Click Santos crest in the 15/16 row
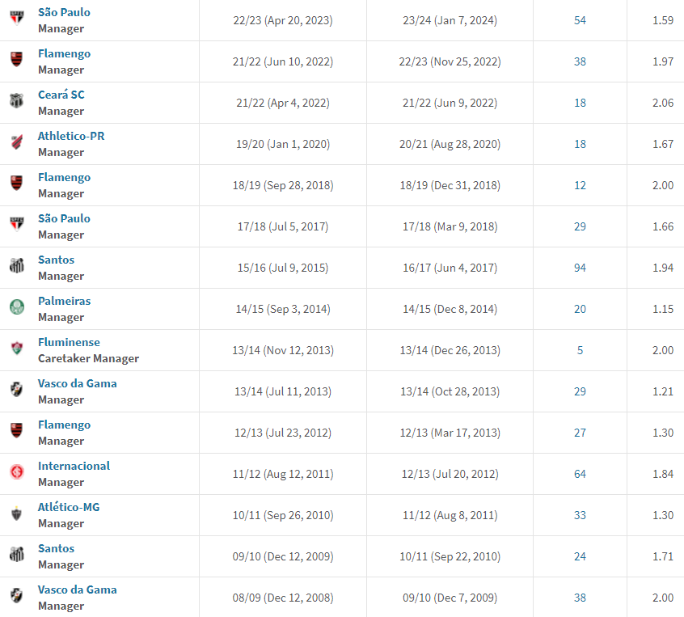 point(16,267)
